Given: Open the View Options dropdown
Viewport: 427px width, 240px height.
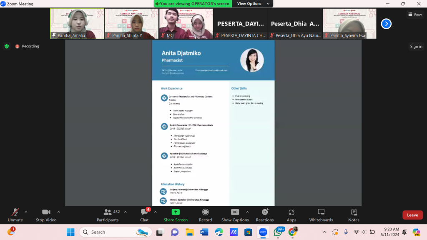Looking at the screenshot, I should tap(249, 4).
